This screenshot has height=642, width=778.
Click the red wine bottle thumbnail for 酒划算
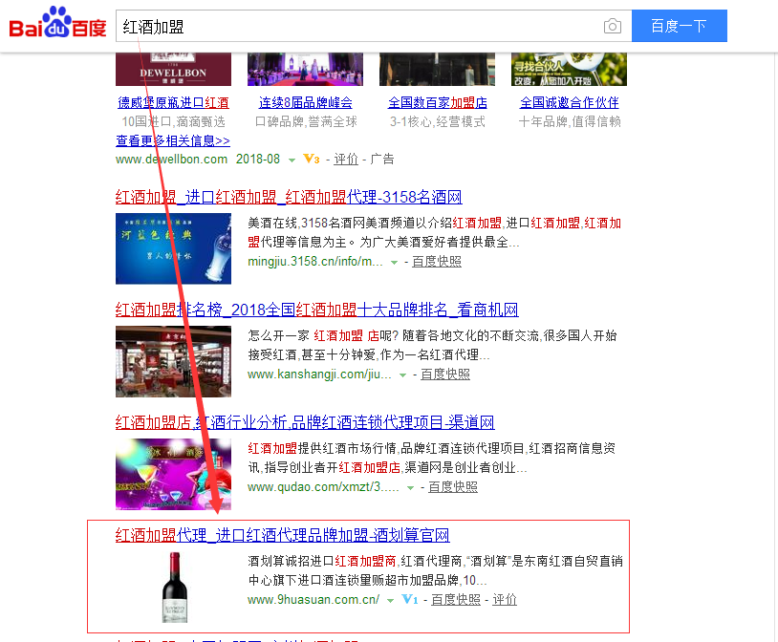pos(173,587)
